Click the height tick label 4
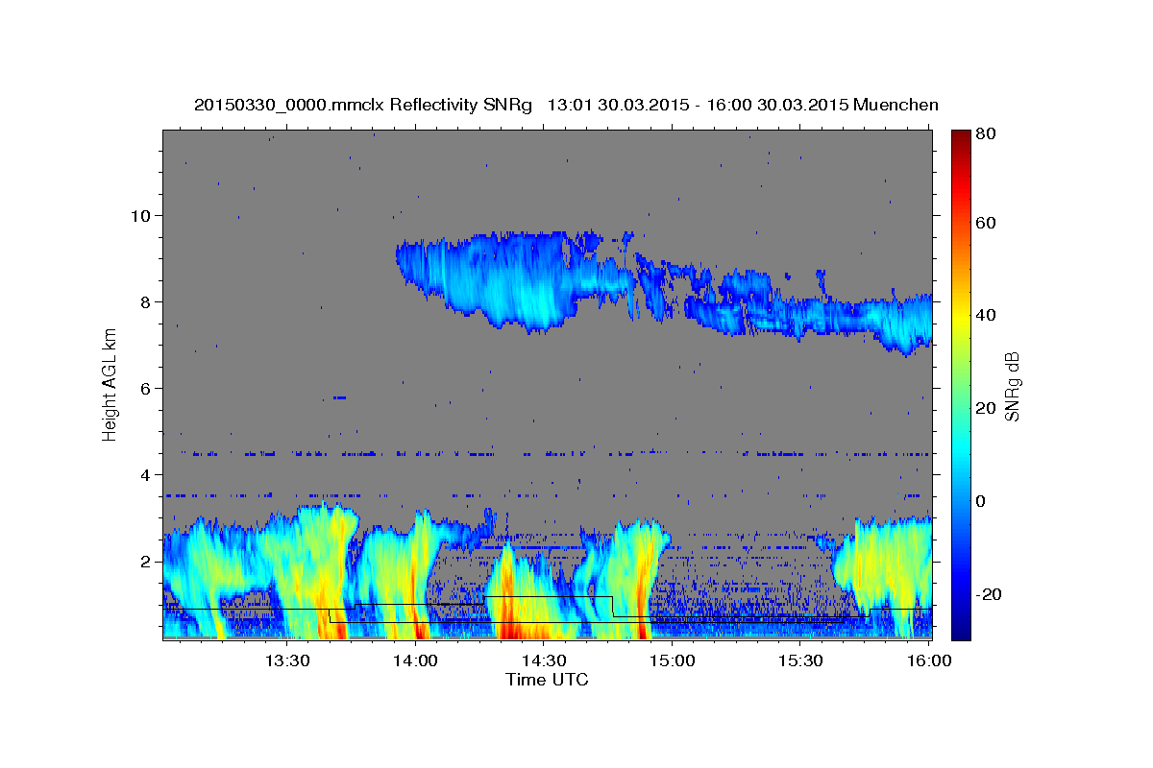Viewport: 1153px width, 768px height. [x=147, y=474]
